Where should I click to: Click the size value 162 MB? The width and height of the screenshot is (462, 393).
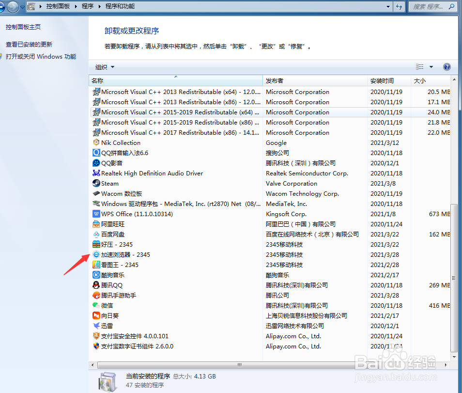(439, 235)
